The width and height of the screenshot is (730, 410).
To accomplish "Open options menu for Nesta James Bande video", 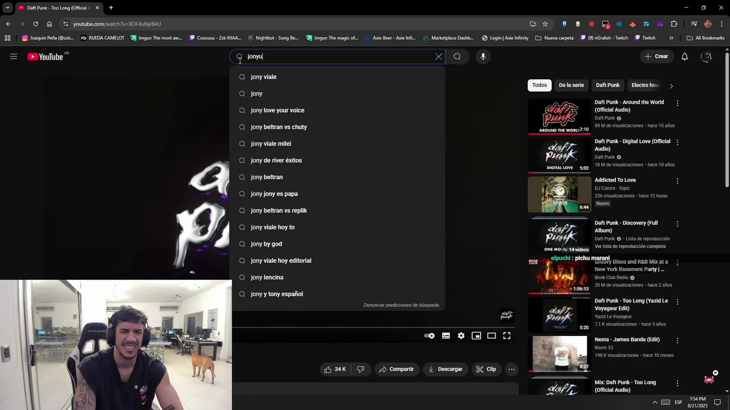I will [678, 341].
